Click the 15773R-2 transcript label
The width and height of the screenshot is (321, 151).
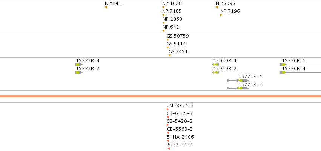coord(88,69)
